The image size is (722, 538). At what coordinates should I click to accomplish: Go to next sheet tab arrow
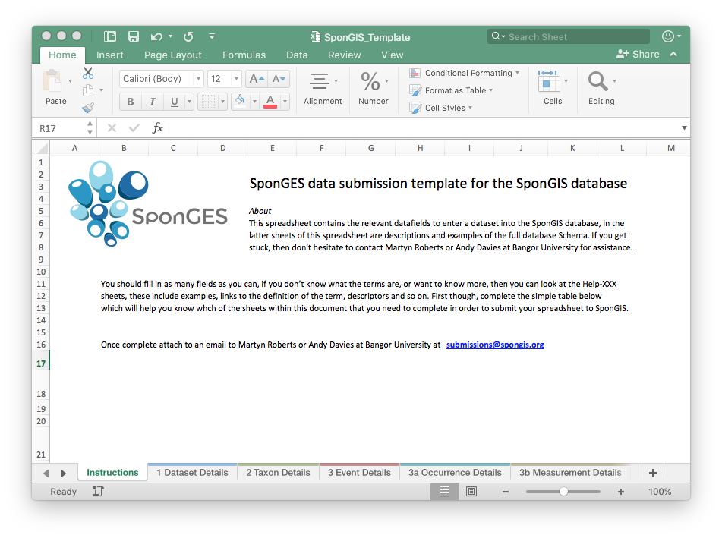point(64,473)
